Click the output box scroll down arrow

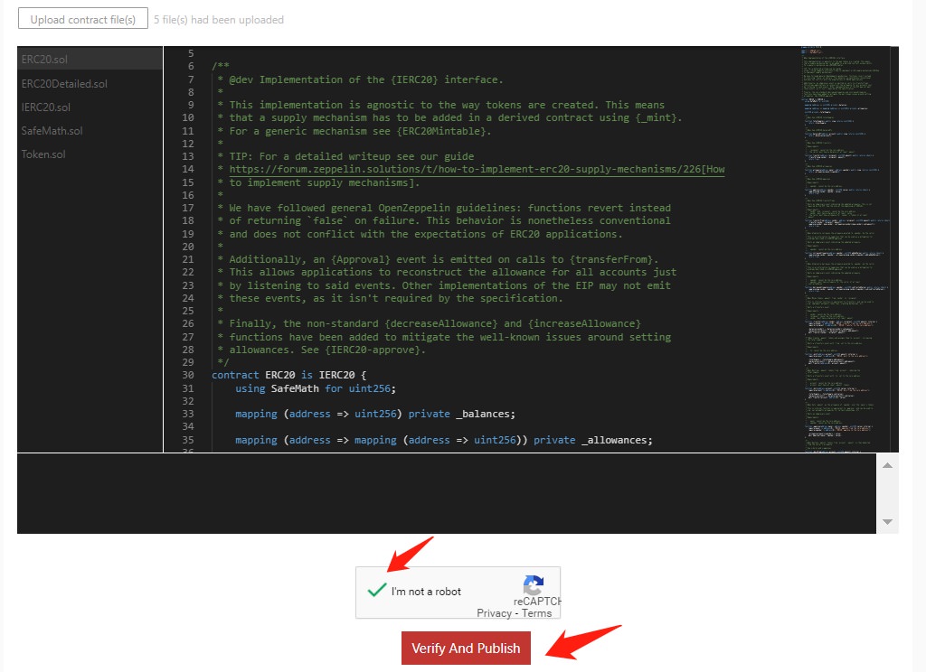[x=887, y=522]
